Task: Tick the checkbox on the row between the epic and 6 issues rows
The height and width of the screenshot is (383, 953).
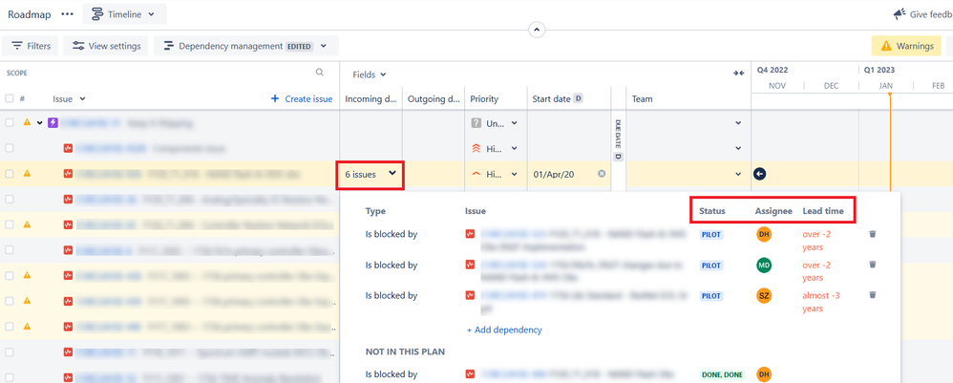Action: (10, 148)
